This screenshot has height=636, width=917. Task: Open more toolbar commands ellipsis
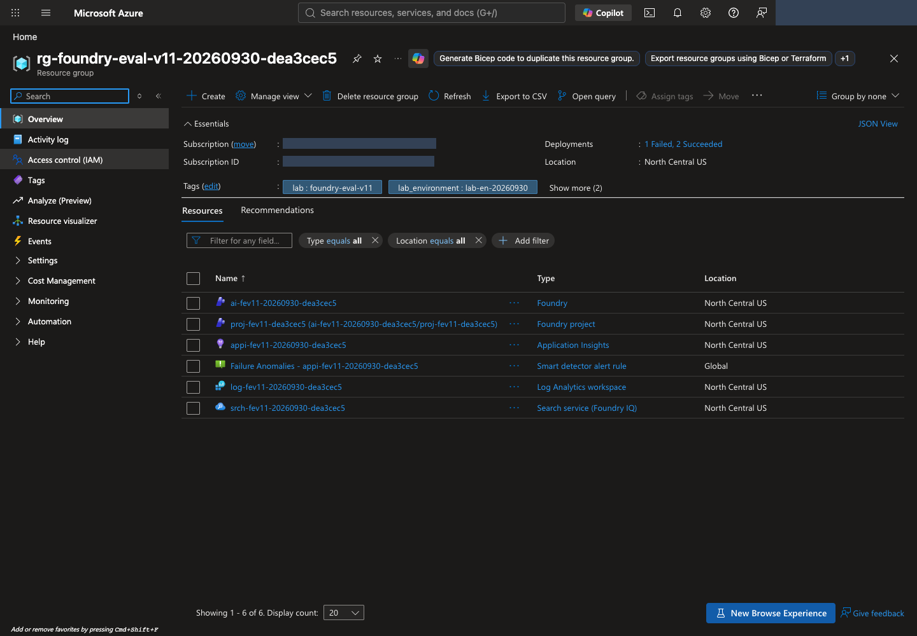pyautogui.click(x=757, y=95)
